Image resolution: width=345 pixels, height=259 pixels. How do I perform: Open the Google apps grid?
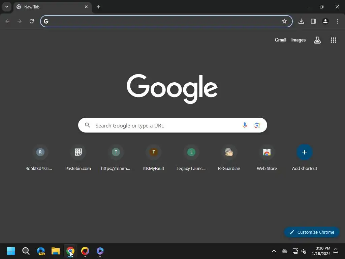tap(334, 40)
